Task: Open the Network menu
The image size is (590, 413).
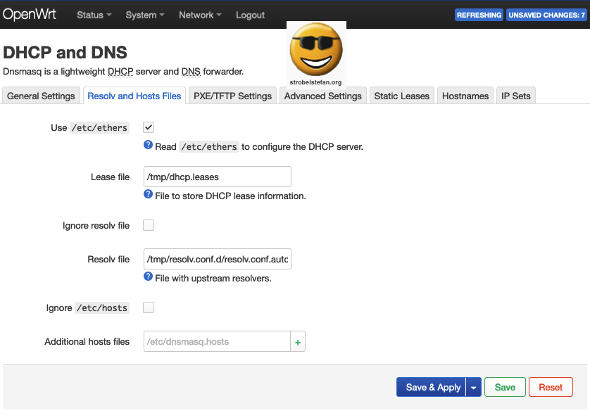Action: click(x=199, y=15)
